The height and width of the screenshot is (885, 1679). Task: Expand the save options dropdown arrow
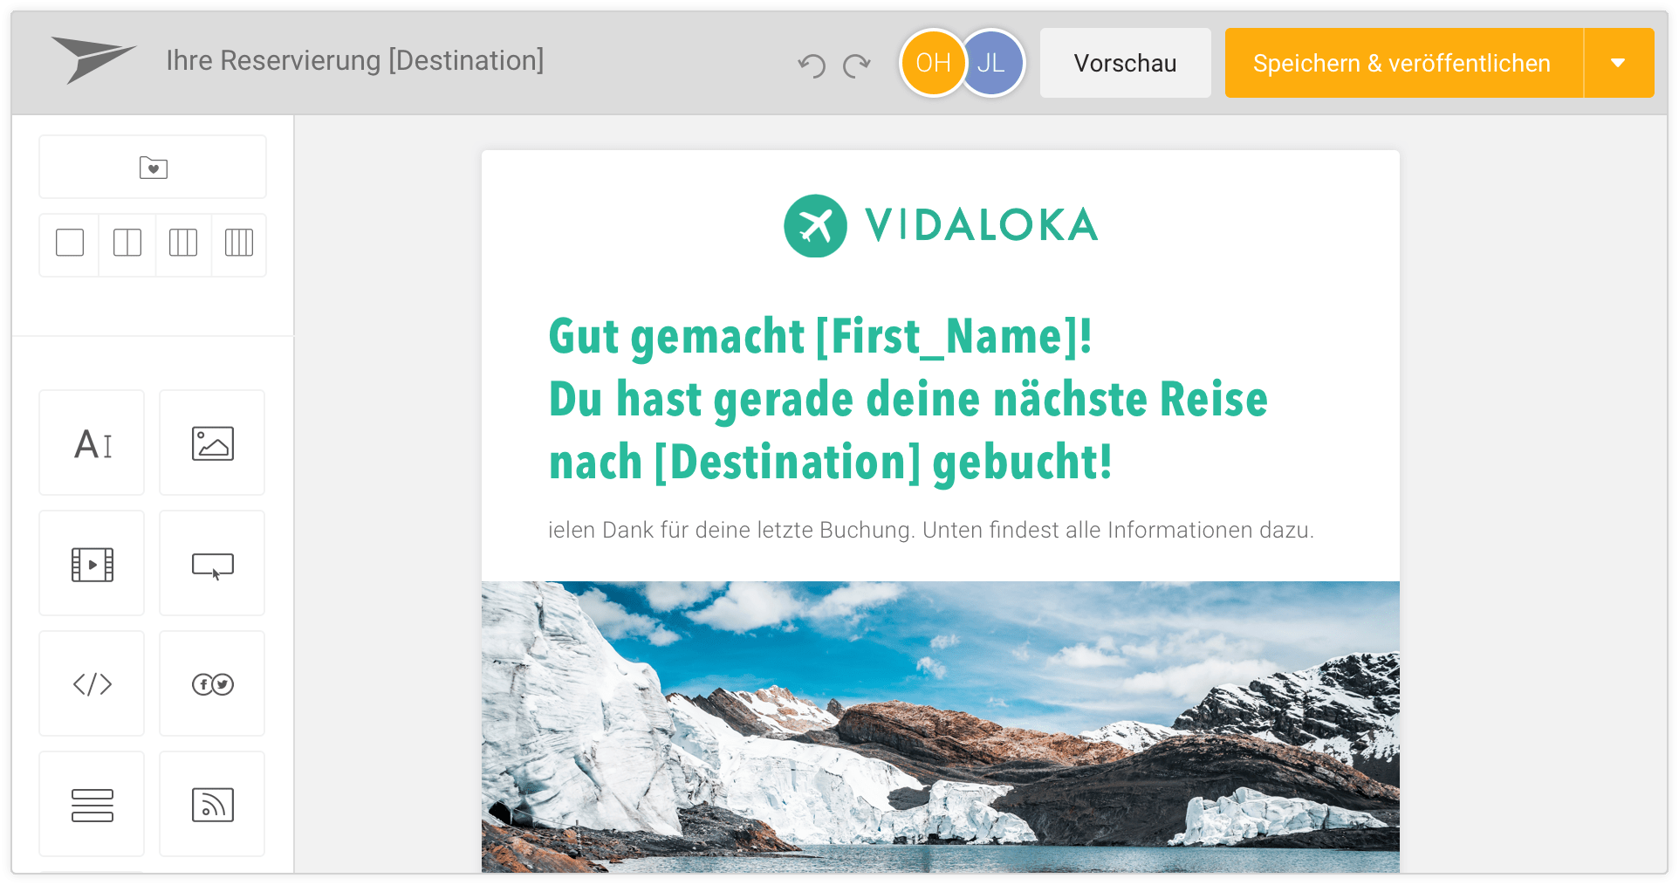coord(1619,63)
